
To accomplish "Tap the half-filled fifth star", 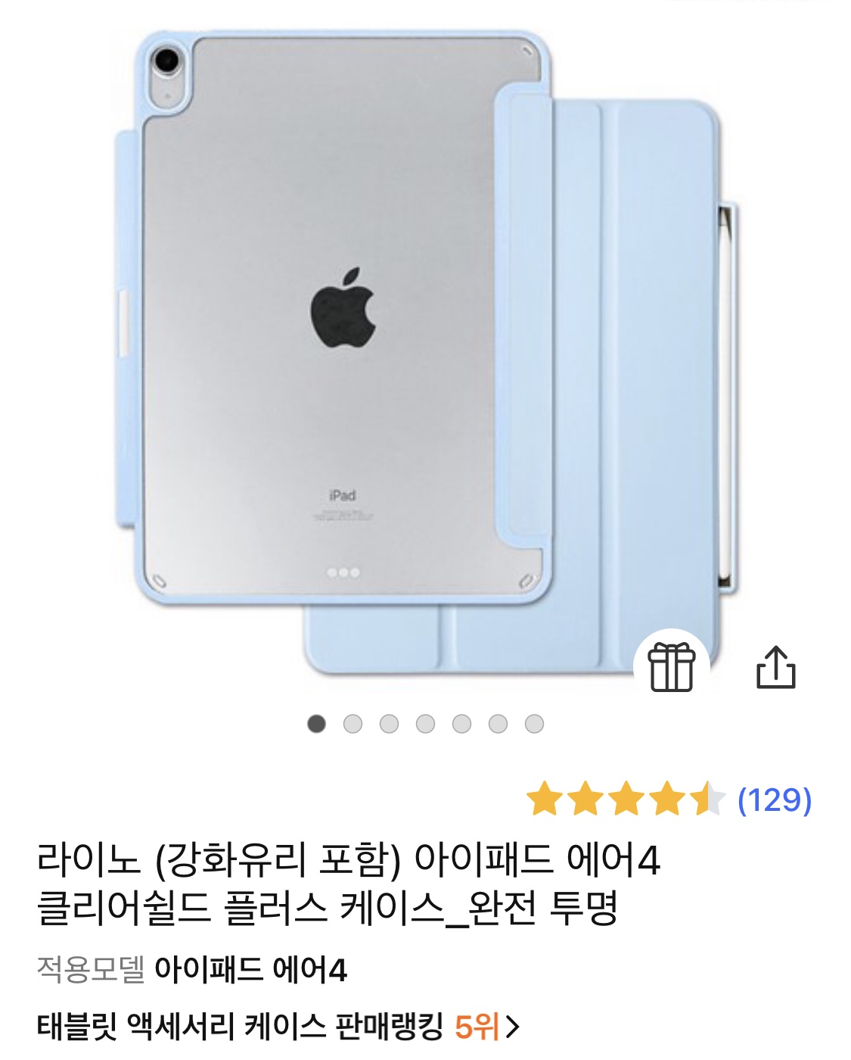I will (707, 800).
